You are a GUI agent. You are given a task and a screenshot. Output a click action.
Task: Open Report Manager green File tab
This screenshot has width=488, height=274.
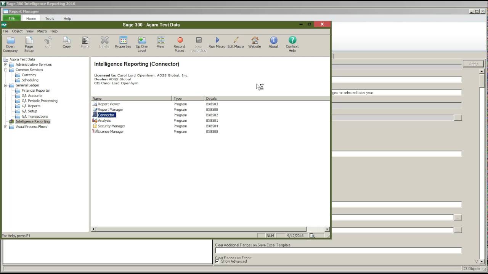coord(12,18)
